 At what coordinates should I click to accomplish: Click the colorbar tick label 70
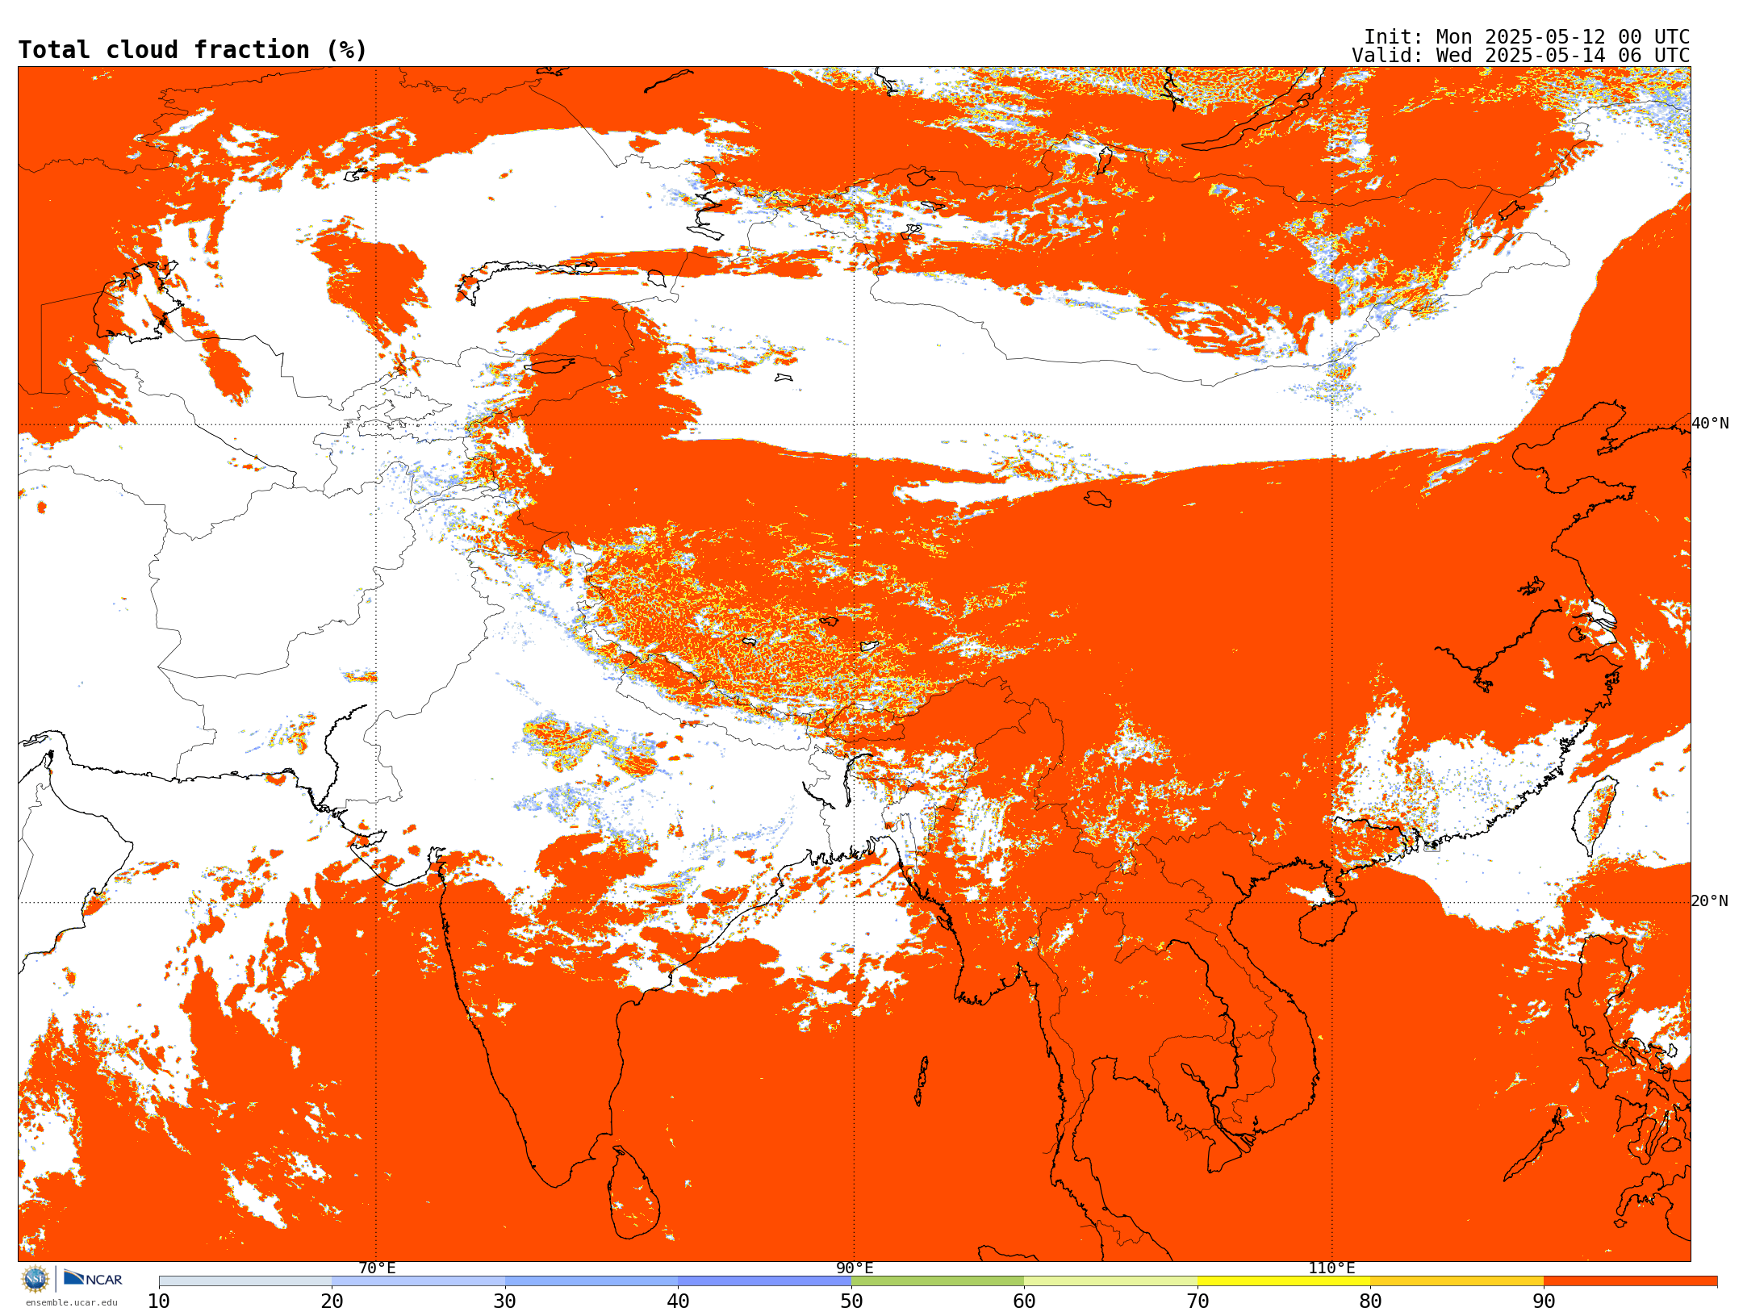1198,1302
